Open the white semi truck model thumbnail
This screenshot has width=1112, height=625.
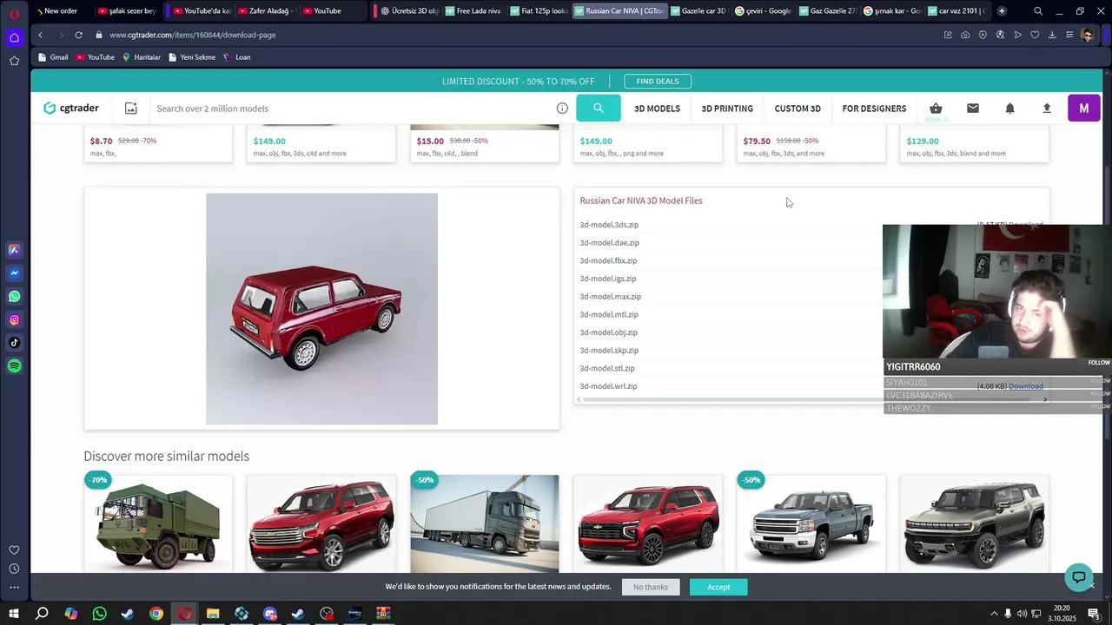point(485,523)
